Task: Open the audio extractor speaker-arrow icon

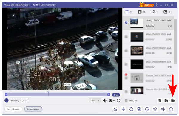Action: (x=155, y=109)
